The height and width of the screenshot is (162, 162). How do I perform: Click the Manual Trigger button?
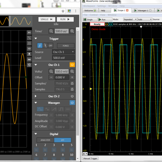pos(90,158)
